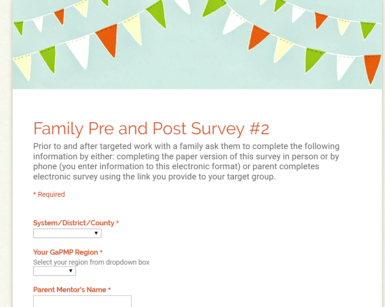Click the survey instructions paragraph
The height and width of the screenshot is (307, 385).
click(x=186, y=161)
